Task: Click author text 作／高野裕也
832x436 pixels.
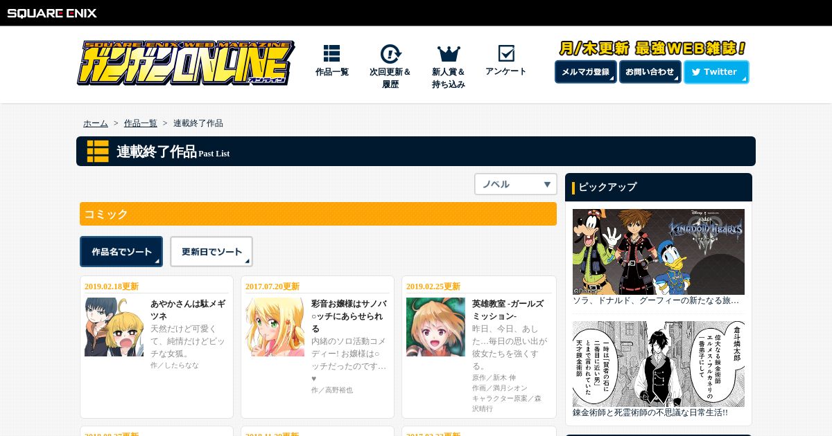Action: 332,390
